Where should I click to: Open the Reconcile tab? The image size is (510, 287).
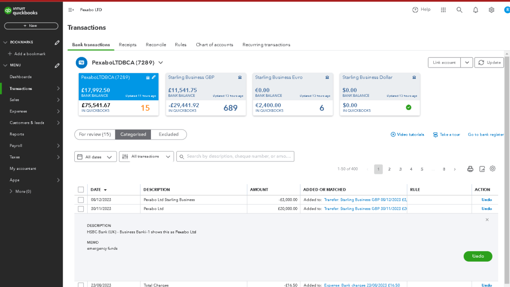[x=156, y=45]
